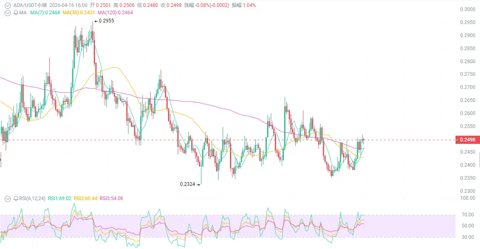Click the 0.2450 price axis label
This screenshot has width=480, height=249.
(468, 152)
